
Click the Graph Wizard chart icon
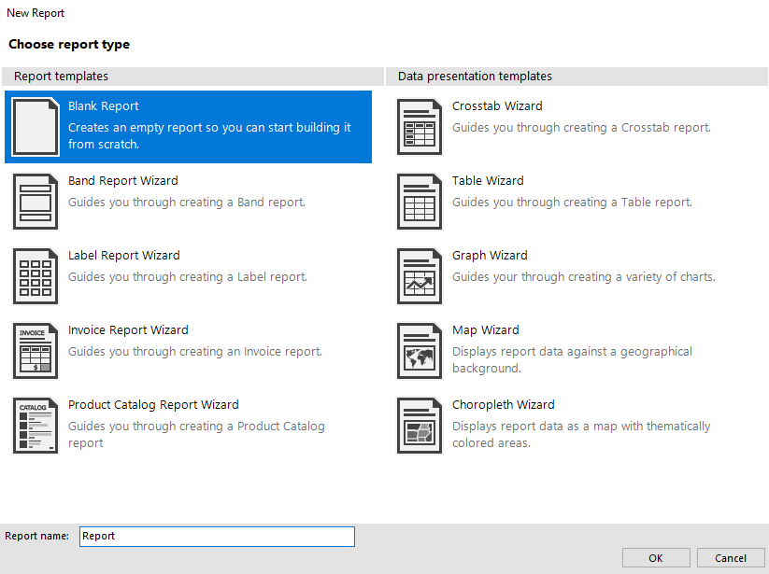click(420, 276)
